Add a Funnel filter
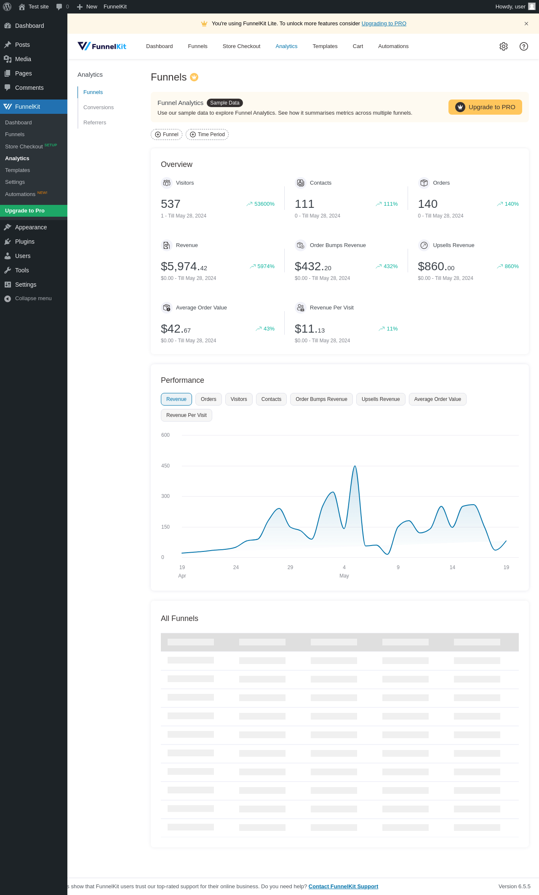Image resolution: width=539 pixels, height=895 pixels. tap(166, 134)
